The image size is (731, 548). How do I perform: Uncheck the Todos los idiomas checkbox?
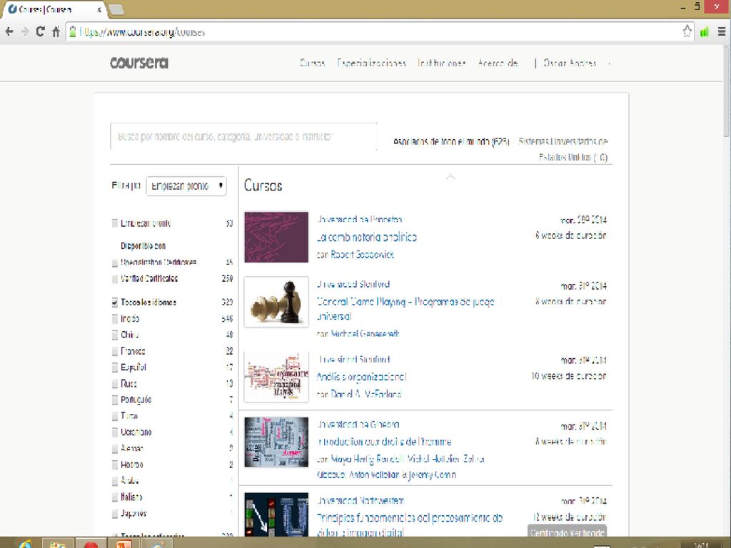(x=115, y=303)
